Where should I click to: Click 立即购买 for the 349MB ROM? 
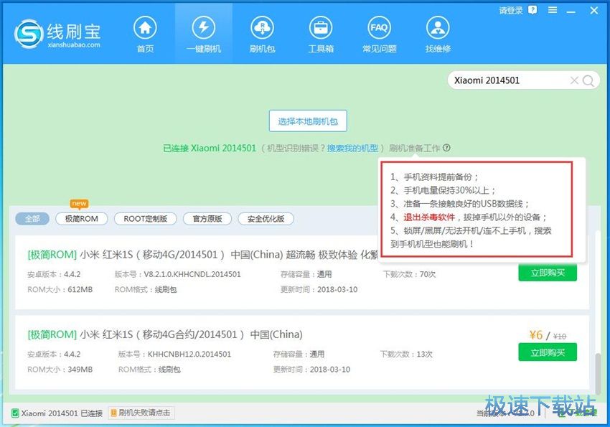548,352
